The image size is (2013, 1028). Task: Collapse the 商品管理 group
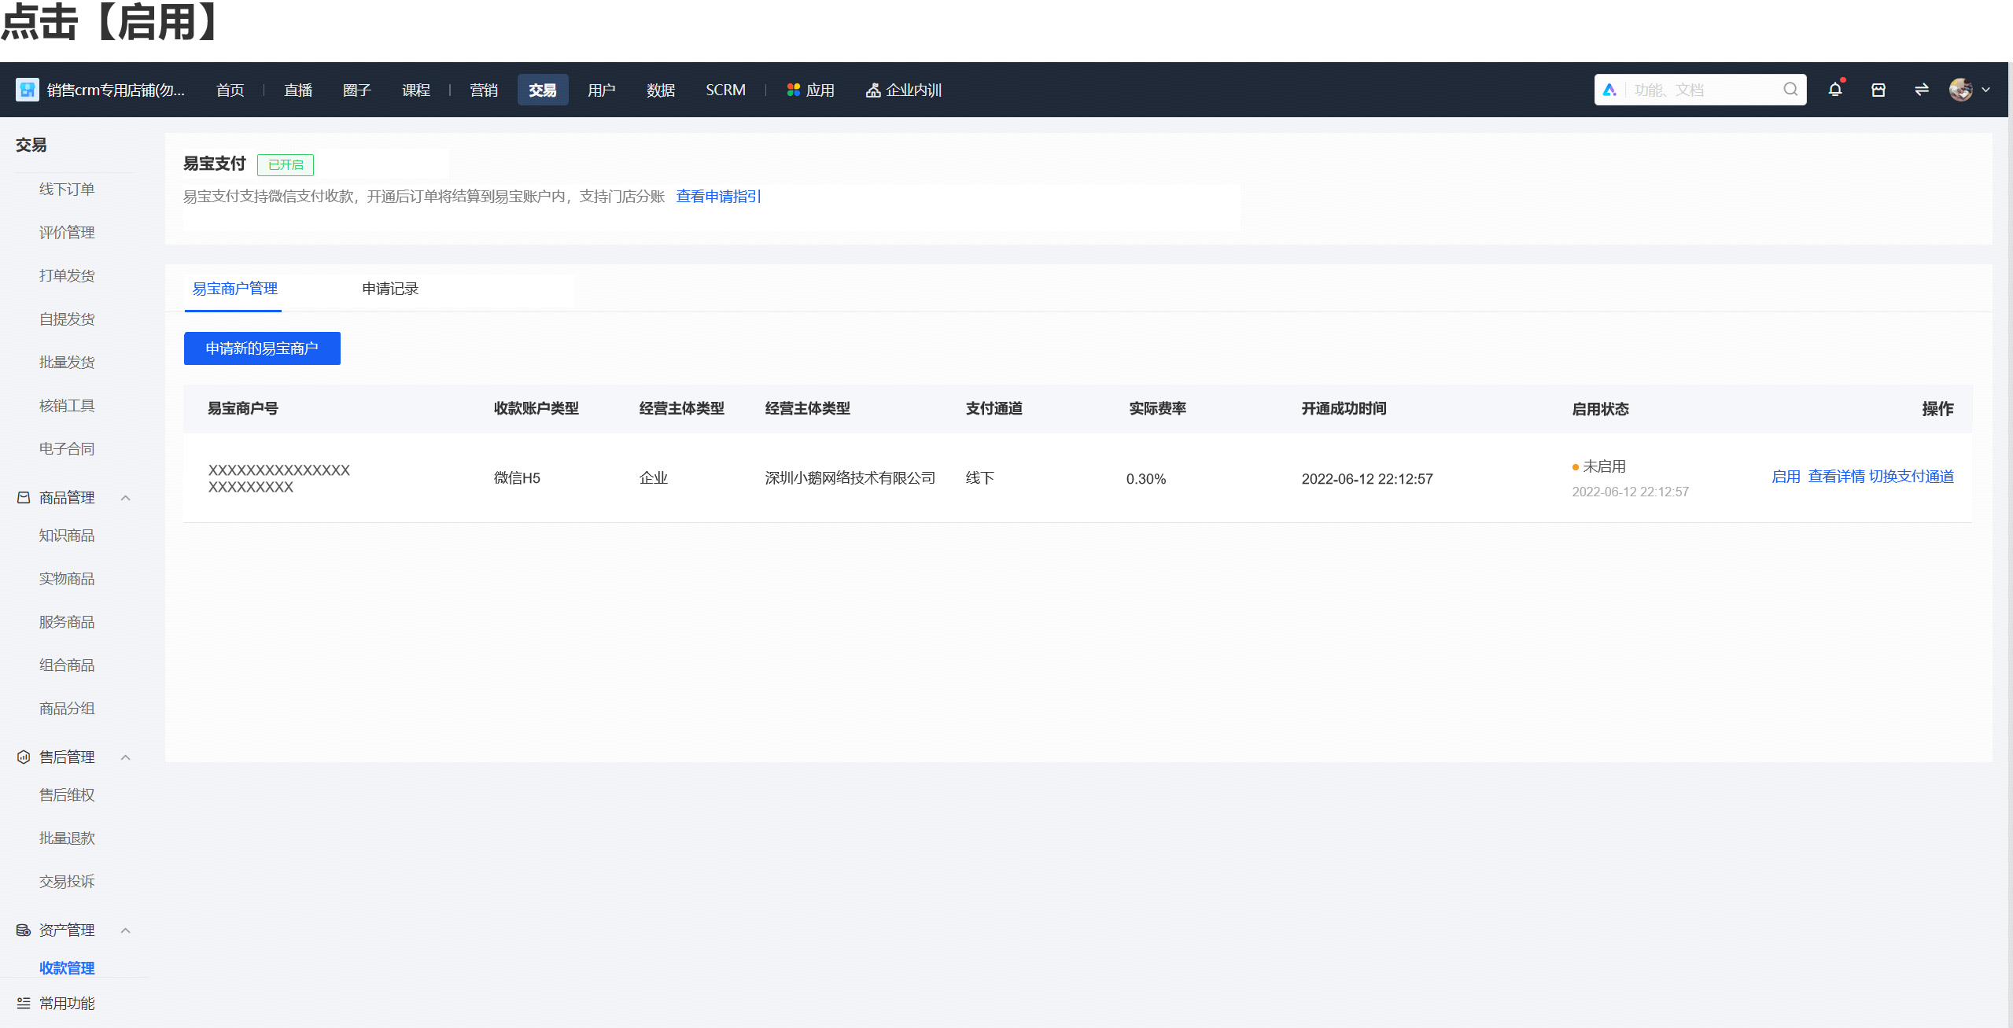(125, 497)
